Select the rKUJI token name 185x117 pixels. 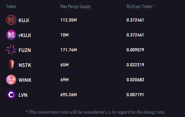pyautogui.click(x=25, y=35)
